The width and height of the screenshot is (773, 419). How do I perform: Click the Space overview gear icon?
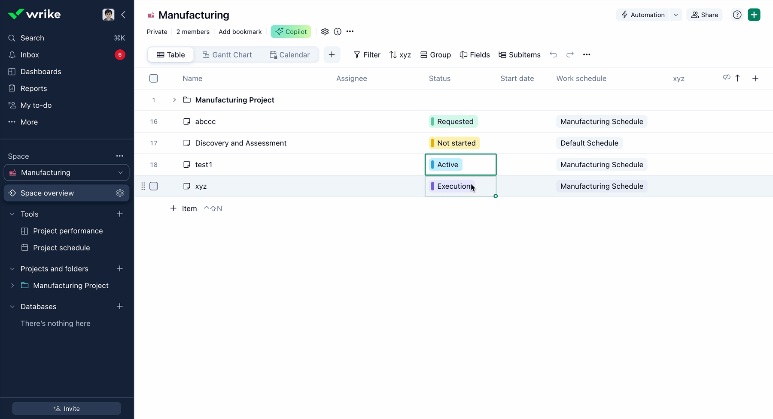pos(120,193)
